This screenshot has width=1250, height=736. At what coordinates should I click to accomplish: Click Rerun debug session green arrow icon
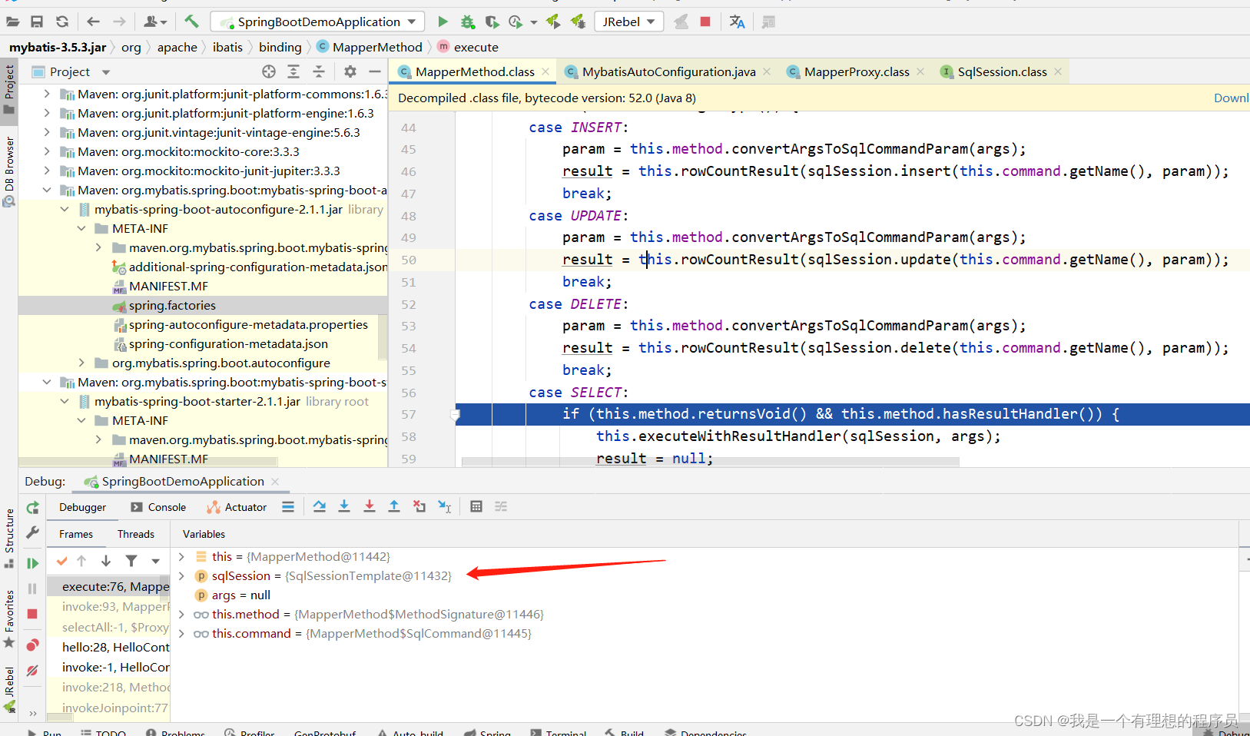pyautogui.click(x=32, y=508)
